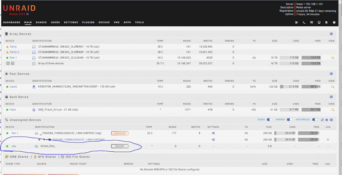Image resolution: width=342 pixels, height=175 pixels.
Task: Toggle the DISKS switch
Action: [269, 120]
